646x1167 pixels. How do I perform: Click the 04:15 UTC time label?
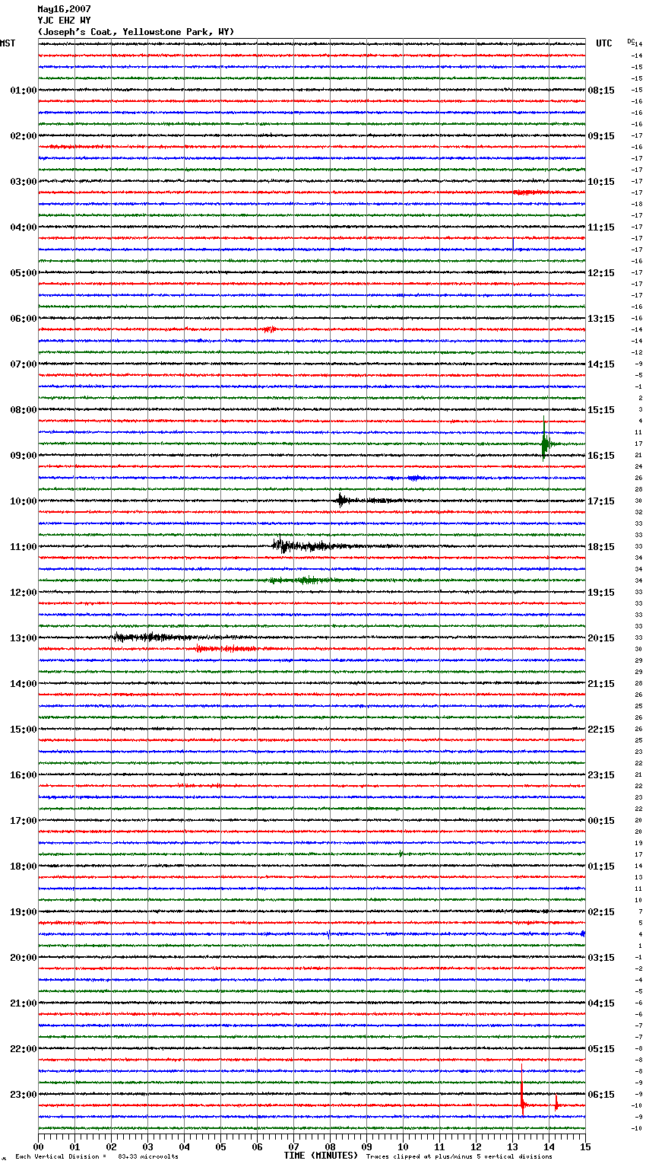pyautogui.click(x=601, y=1003)
